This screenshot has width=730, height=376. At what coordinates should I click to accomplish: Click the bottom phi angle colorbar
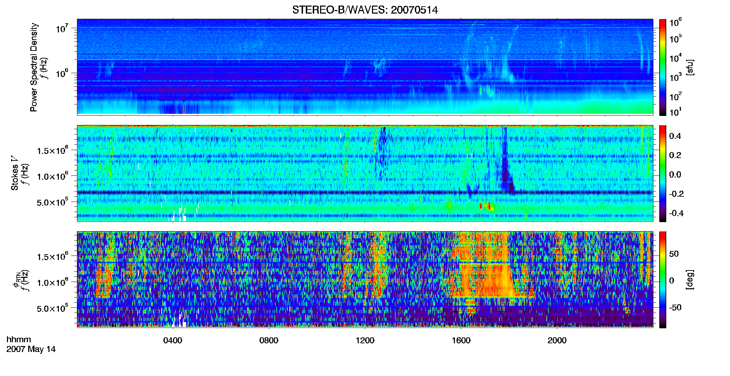(x=663, y=280)
